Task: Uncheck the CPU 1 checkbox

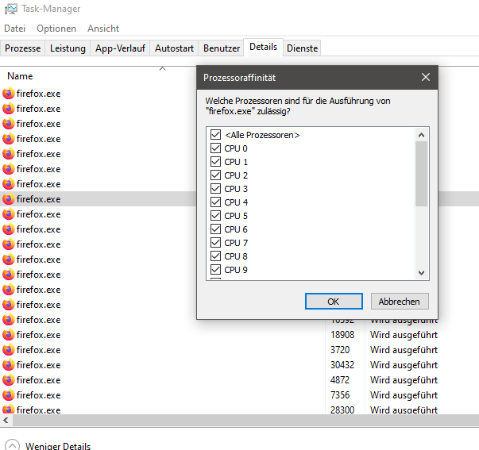Action: click(x=216, y=161)
